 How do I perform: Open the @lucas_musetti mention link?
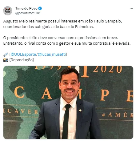click(52, 54)
